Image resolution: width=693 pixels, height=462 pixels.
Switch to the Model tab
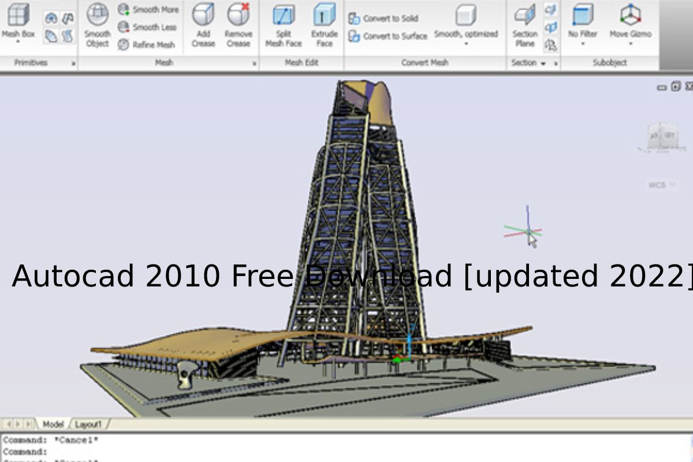[53, 424]
